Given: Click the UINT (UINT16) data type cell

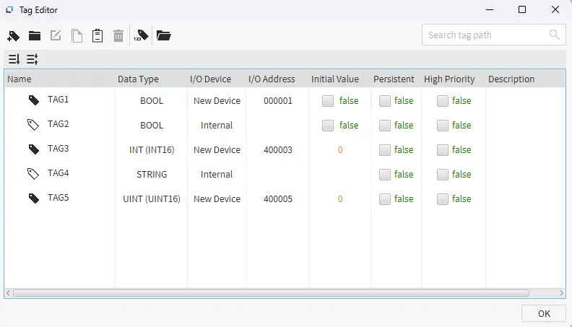Looking at the screenshot, I should coord(152,199).
